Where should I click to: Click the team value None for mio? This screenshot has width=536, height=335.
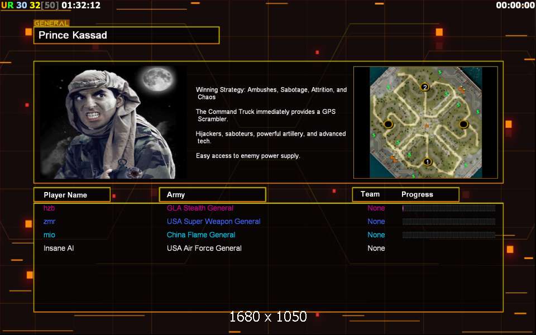click(x=376, y=235)
